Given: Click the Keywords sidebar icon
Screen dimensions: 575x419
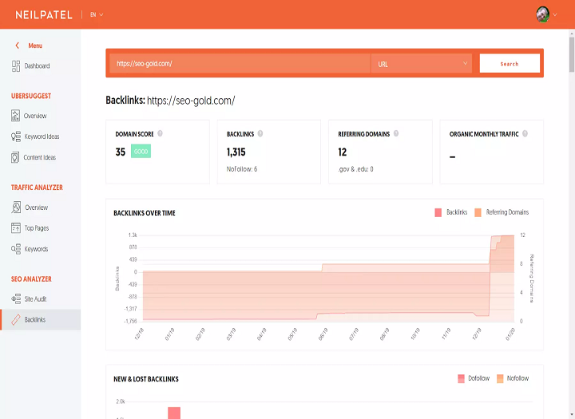Looking at the screenshot, I should [16, 249].
